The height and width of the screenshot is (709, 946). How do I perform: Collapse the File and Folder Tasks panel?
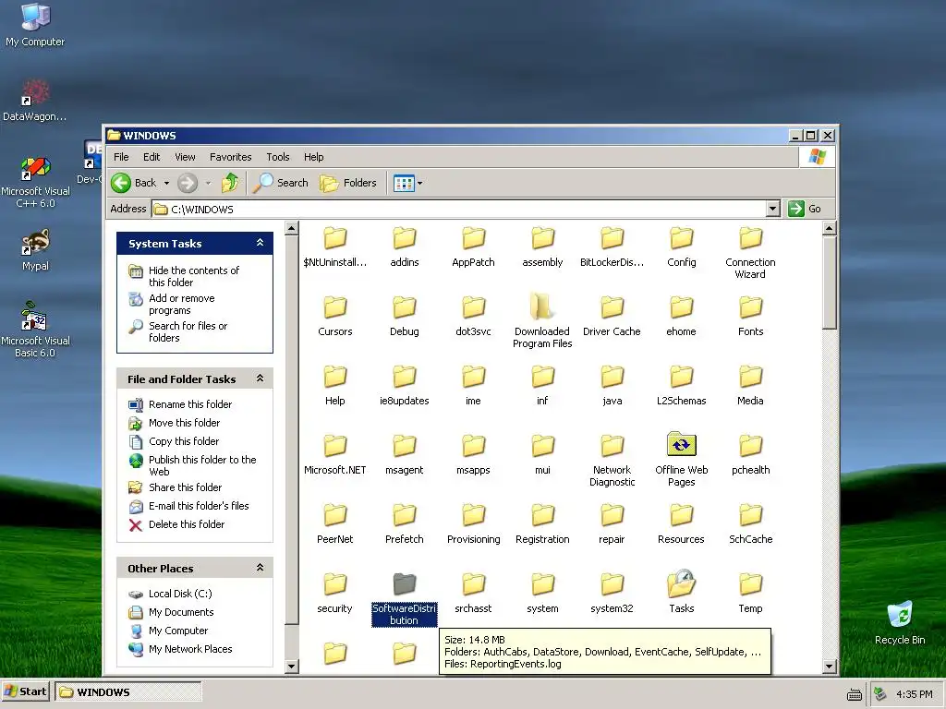pos(260,379)
